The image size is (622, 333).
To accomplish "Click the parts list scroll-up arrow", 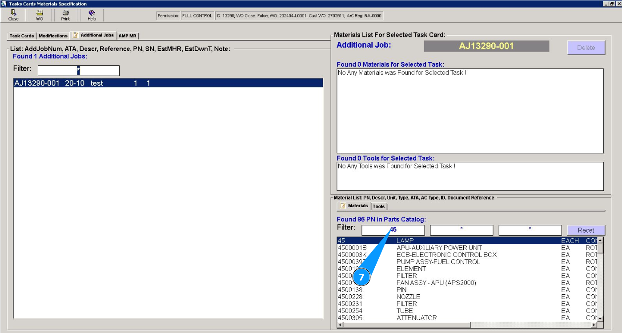I will click(600, 241).
